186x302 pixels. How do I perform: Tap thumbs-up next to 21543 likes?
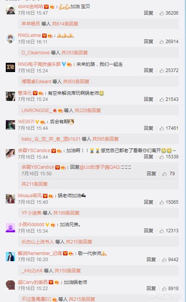[162, 99]
